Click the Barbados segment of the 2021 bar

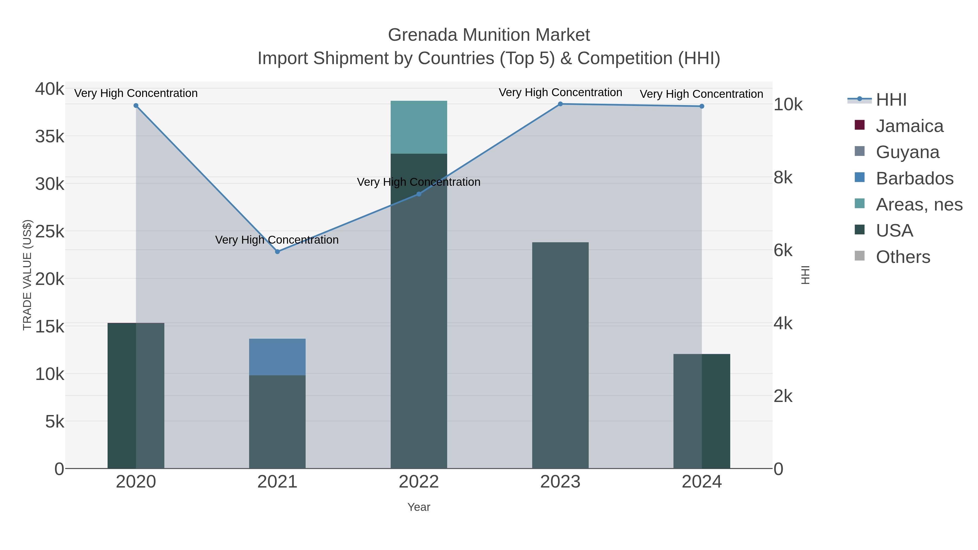(x=277, y=357)
